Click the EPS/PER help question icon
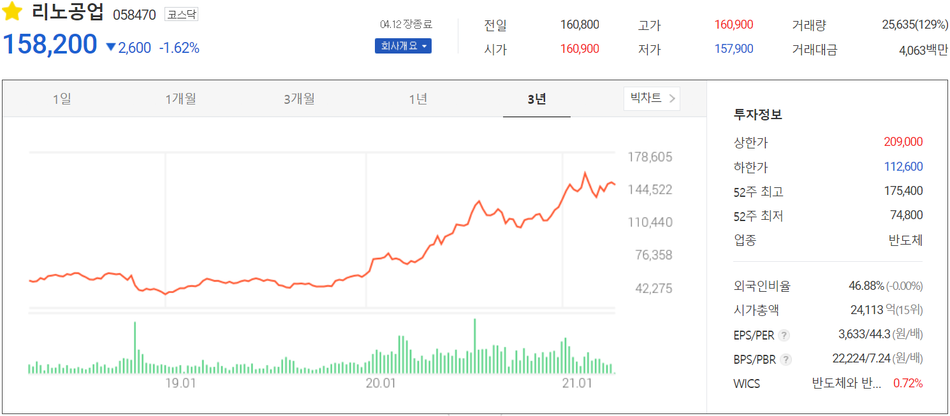 point(784,335)
